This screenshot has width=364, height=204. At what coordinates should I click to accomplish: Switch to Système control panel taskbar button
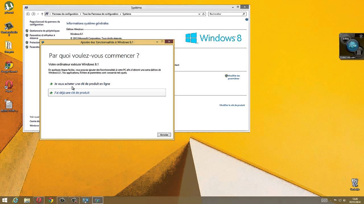86,200
